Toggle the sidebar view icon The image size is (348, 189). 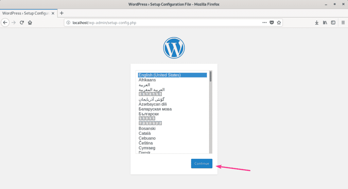point(333,23)
